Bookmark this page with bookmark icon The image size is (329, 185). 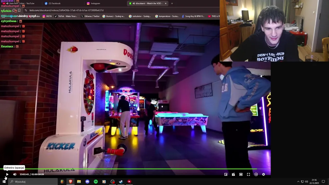19,10
